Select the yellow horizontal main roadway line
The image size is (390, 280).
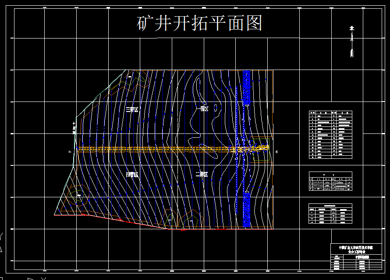coord(172,149)
